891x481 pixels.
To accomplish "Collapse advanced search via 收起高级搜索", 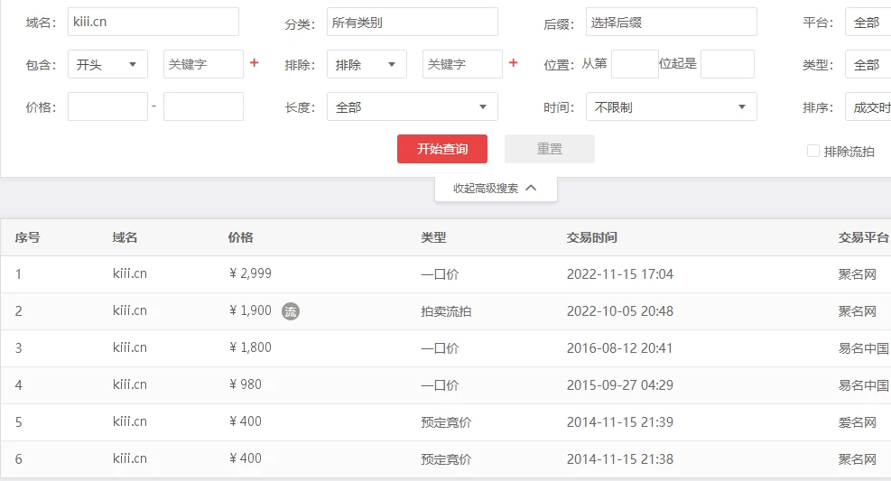I will (486, 189).
